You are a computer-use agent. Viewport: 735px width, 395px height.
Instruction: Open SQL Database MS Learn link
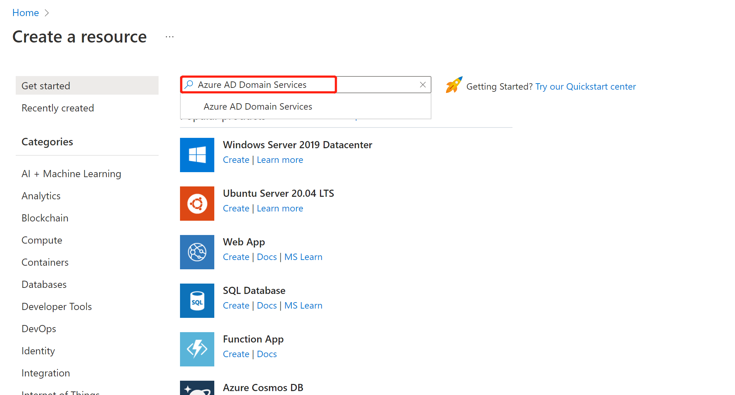click(x=303, y=305)
